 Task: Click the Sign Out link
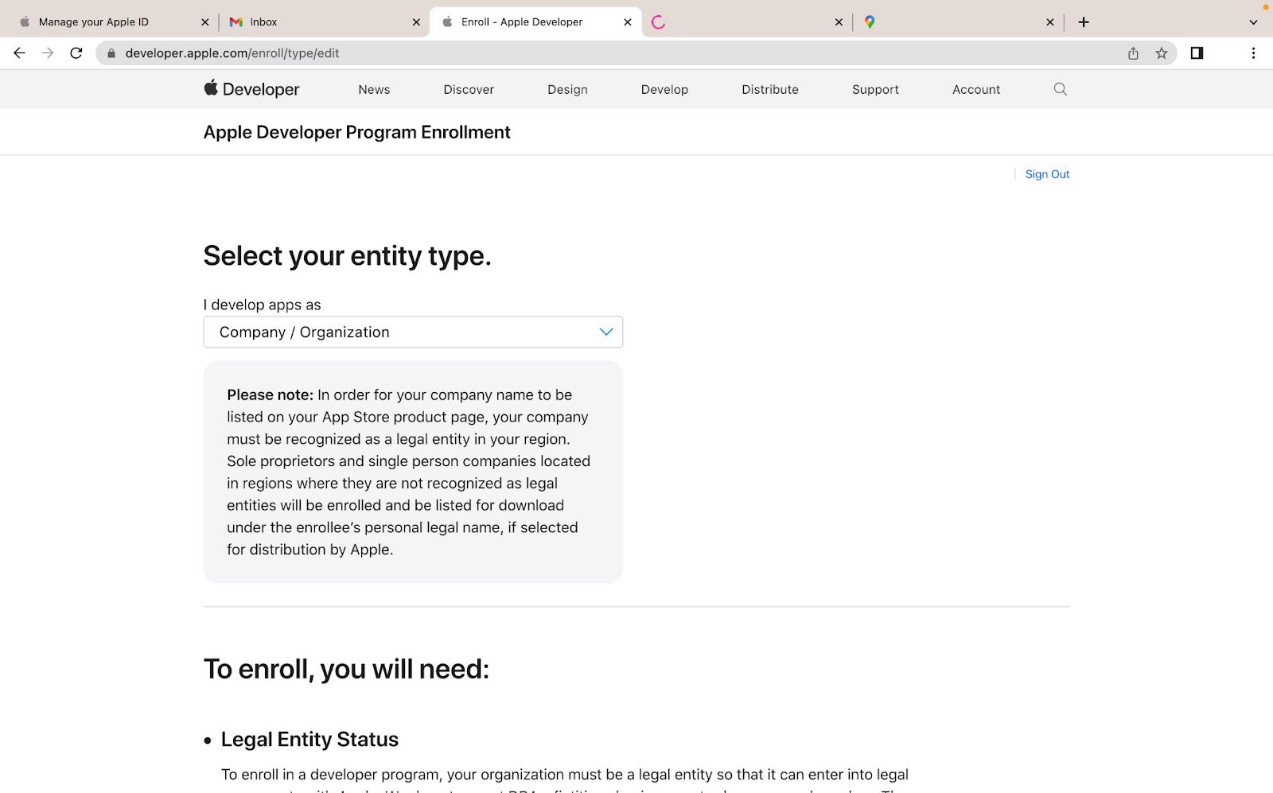[x=1047, y=174]
